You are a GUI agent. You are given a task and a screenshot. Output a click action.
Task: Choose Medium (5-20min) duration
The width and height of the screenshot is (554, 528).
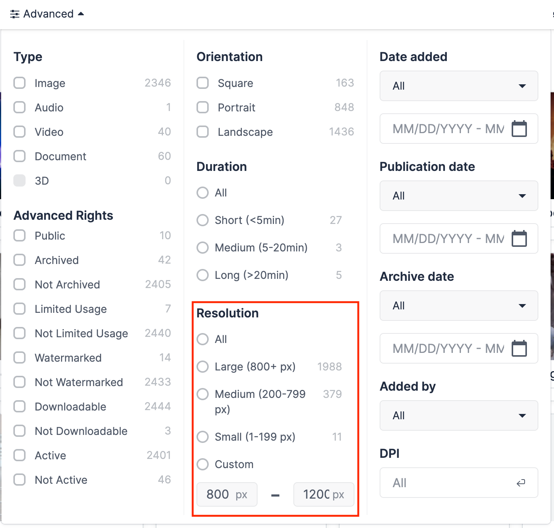click(x=203, y=248)
